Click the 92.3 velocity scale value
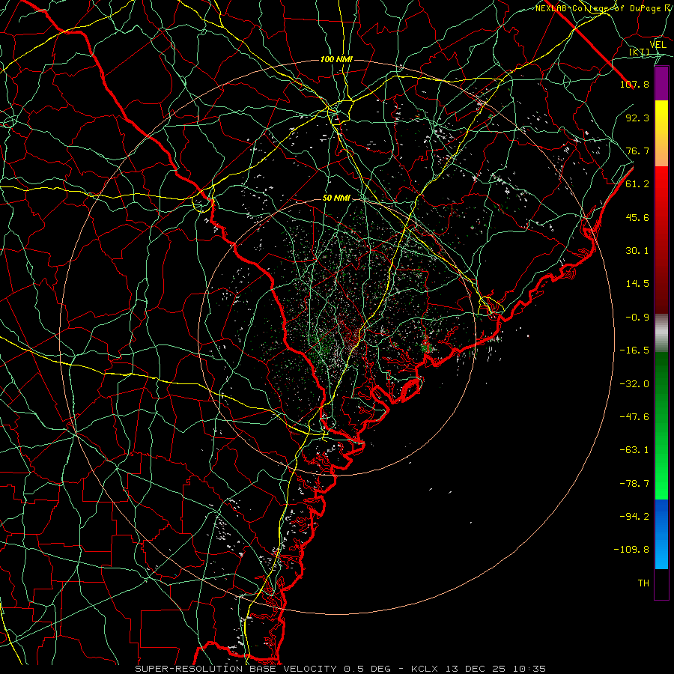Image resolution: width=674 pixels, height=674 pixels. 637,118
